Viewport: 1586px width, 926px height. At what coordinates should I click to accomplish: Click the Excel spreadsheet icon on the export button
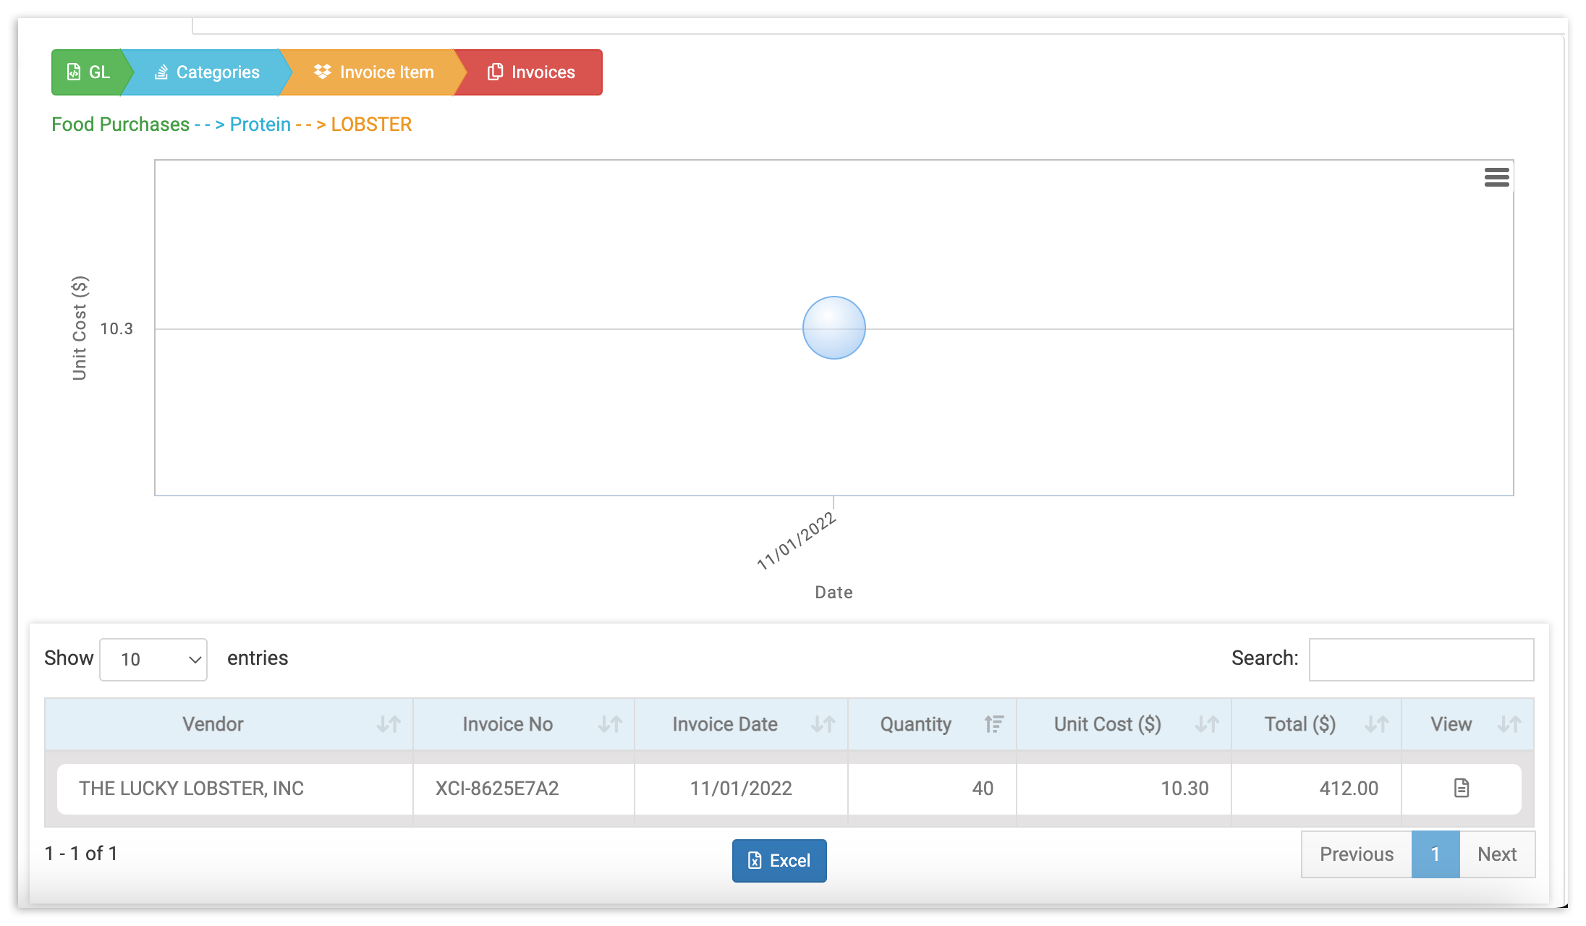pos(754,860)
